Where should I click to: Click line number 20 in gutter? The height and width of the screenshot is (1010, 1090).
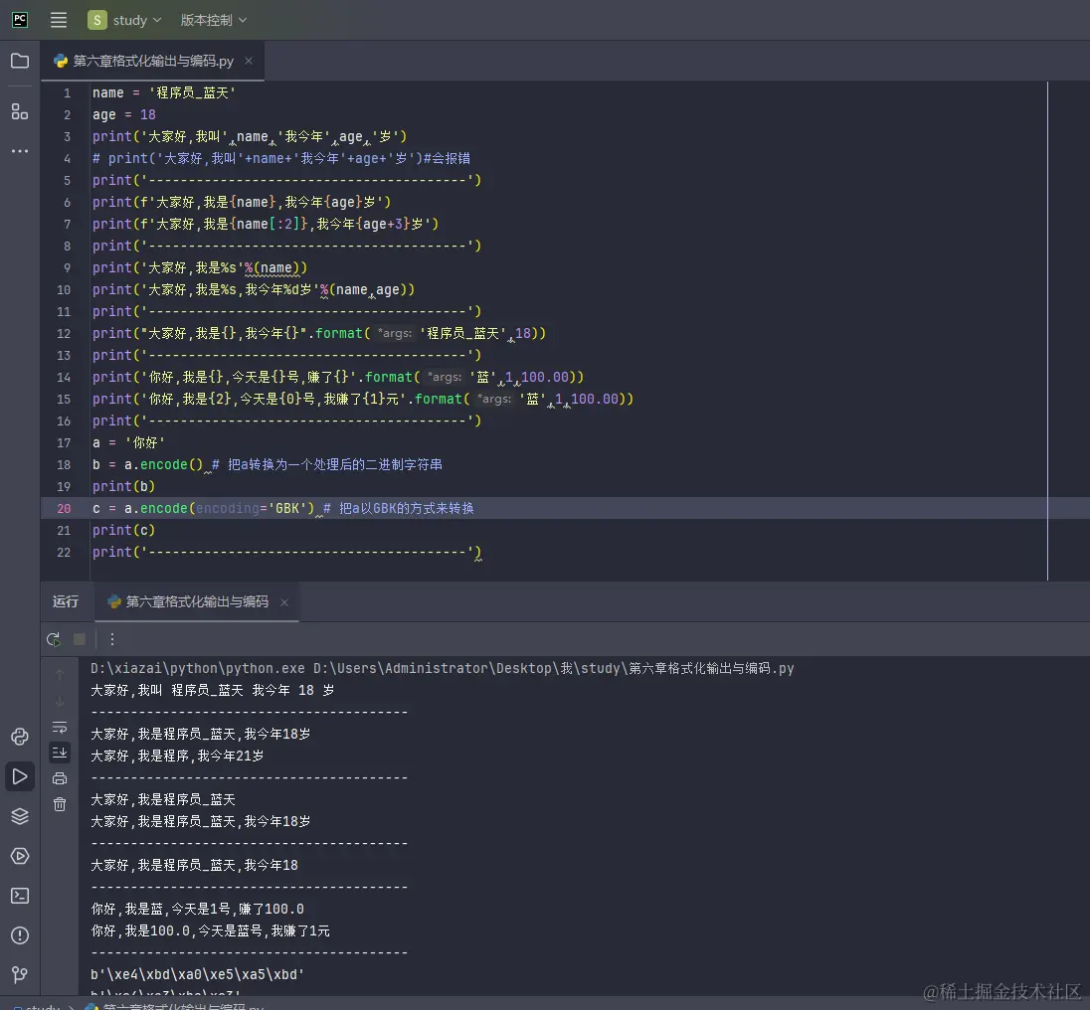point(64,508)
